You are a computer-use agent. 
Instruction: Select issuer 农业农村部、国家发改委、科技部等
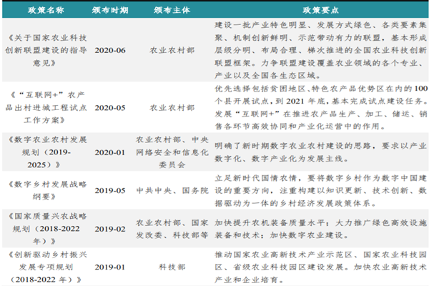click(x=172, y=229)
